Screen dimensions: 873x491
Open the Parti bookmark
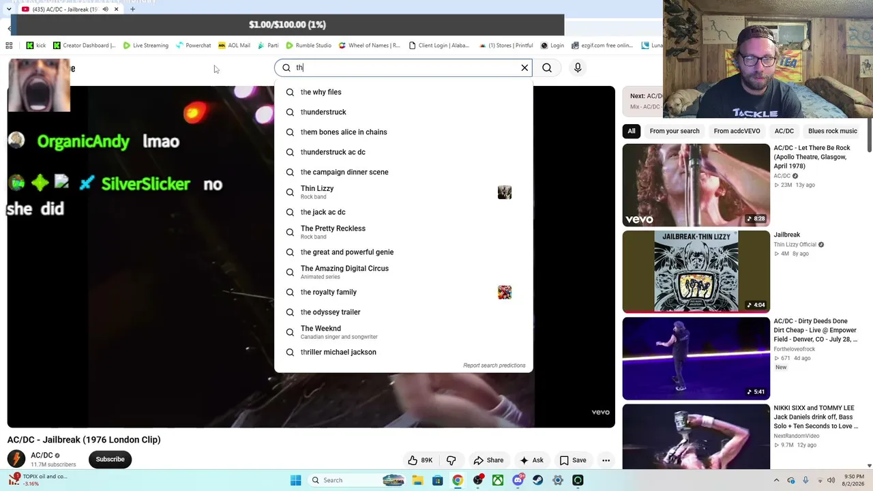[268, 45]
